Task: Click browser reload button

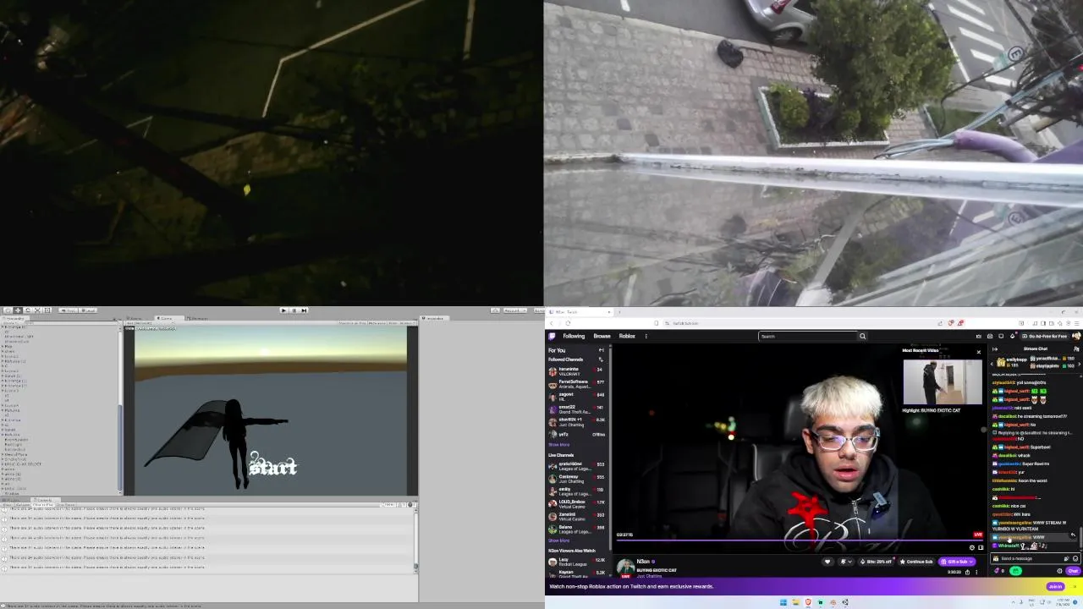Action: 568,323
